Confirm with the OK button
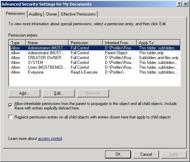This screenshot has width=190, height=162. click(118, 154)
